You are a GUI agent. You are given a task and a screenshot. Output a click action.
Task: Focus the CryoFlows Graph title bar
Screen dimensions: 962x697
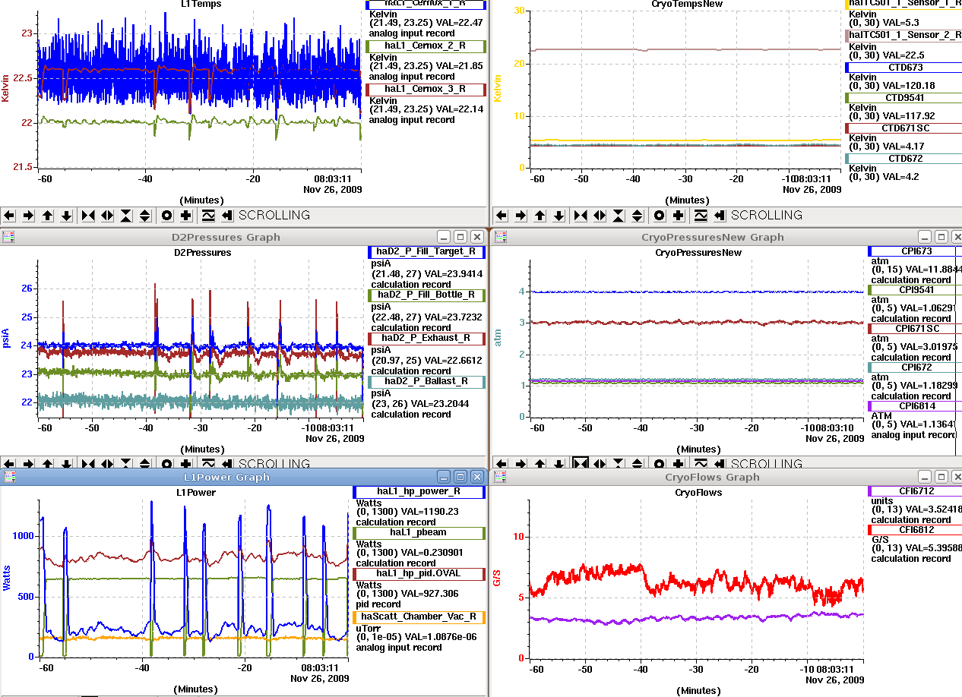tap(713, 477)
